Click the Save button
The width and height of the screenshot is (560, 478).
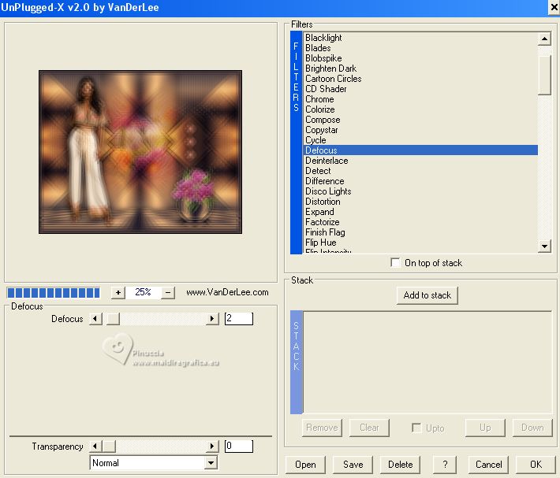click(353, 465)
